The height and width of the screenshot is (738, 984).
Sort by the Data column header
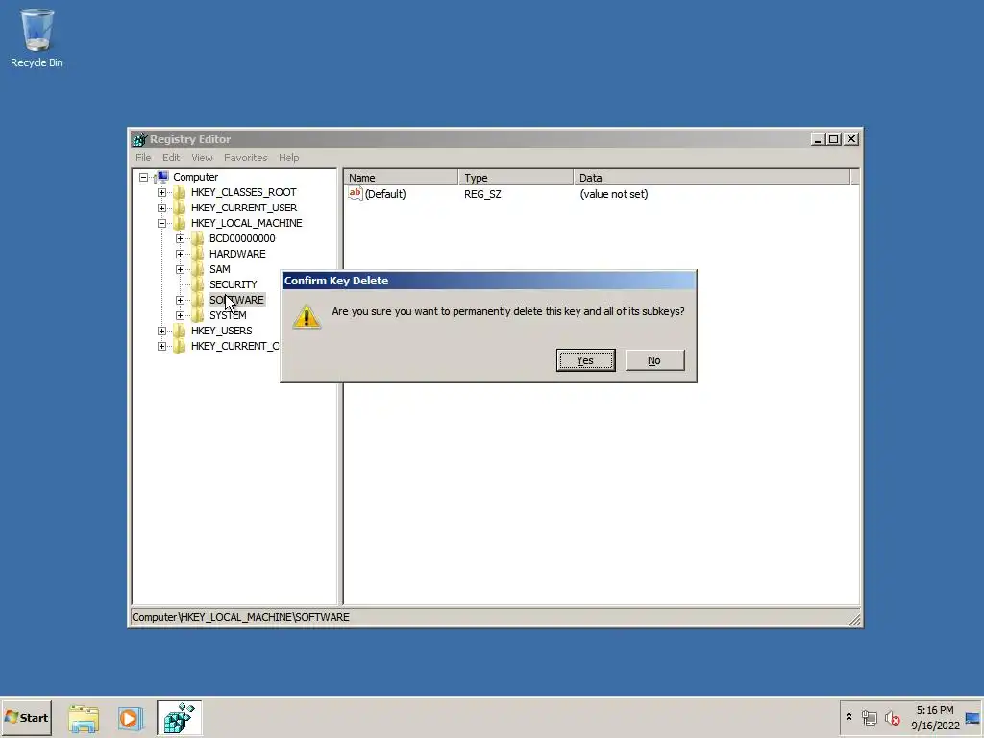coord(712,178)
